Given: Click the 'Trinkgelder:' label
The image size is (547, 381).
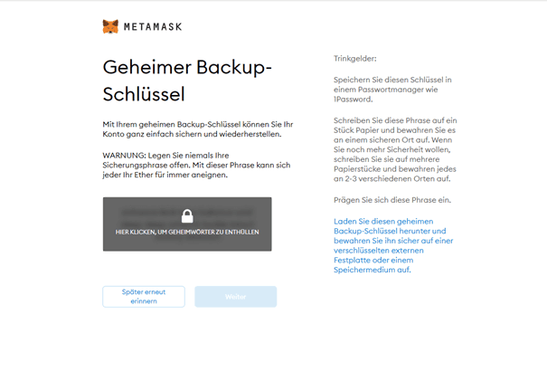Looking at the screenshot, I should [x=354, y=59].
